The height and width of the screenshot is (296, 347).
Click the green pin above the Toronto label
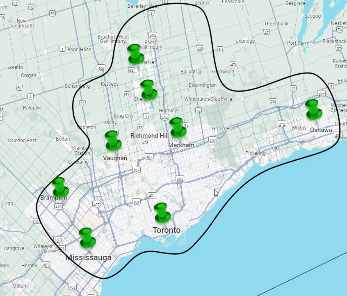pos(162,212)
